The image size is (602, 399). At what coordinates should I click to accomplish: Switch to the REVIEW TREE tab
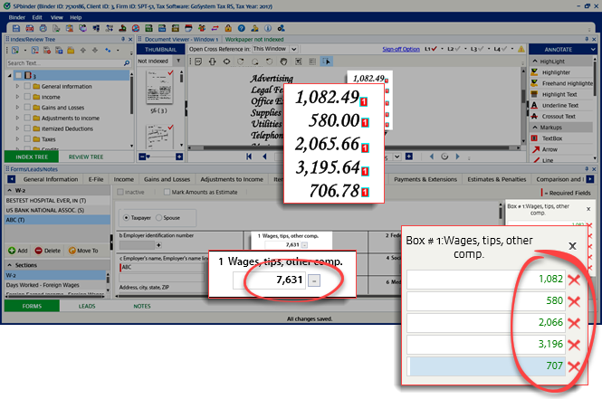pos(85,157)
